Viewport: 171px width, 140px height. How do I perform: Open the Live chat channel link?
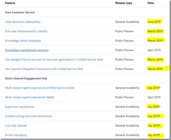16,126
